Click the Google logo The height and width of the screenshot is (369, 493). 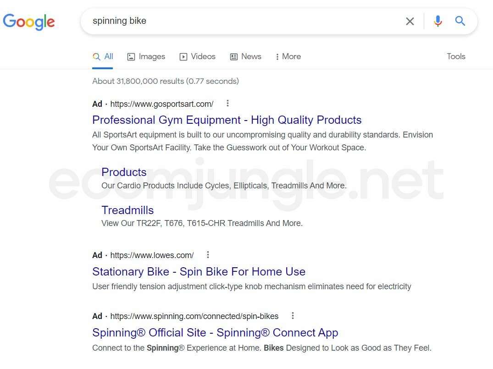[29, 22]
